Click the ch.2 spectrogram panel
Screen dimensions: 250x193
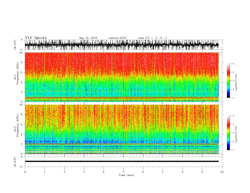[122, 129]
